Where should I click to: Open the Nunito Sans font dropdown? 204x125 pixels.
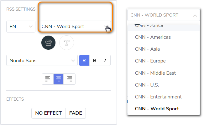[x=42, y=60]
